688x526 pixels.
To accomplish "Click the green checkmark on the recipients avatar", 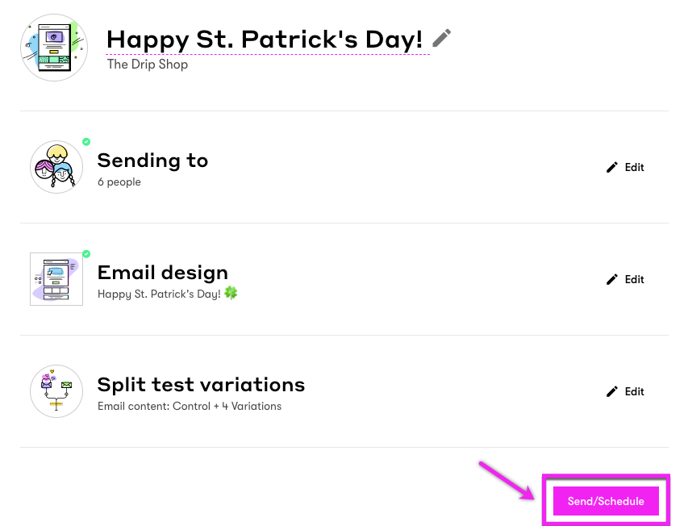I will coord(86,141).
